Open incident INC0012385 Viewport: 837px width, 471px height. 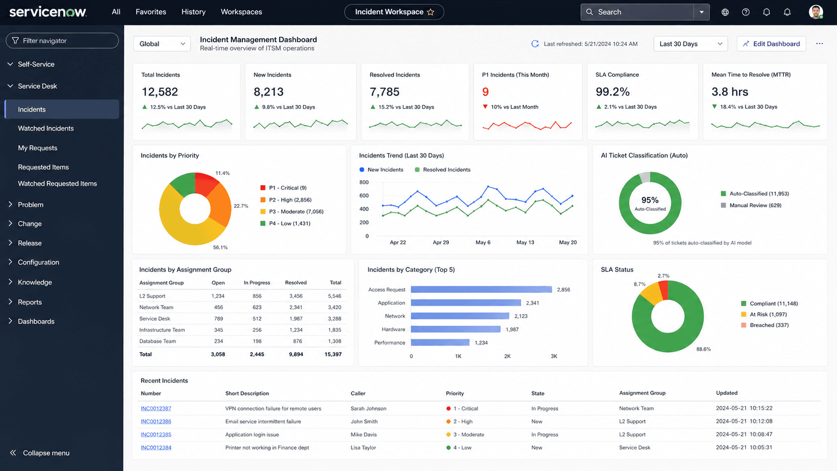point(156,434)
